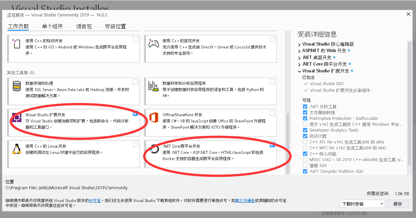This screenshot has width=416, height=218.
Task: Check the v142 C++ 通用 Windows 平台 option
Action: coord(305,124)
